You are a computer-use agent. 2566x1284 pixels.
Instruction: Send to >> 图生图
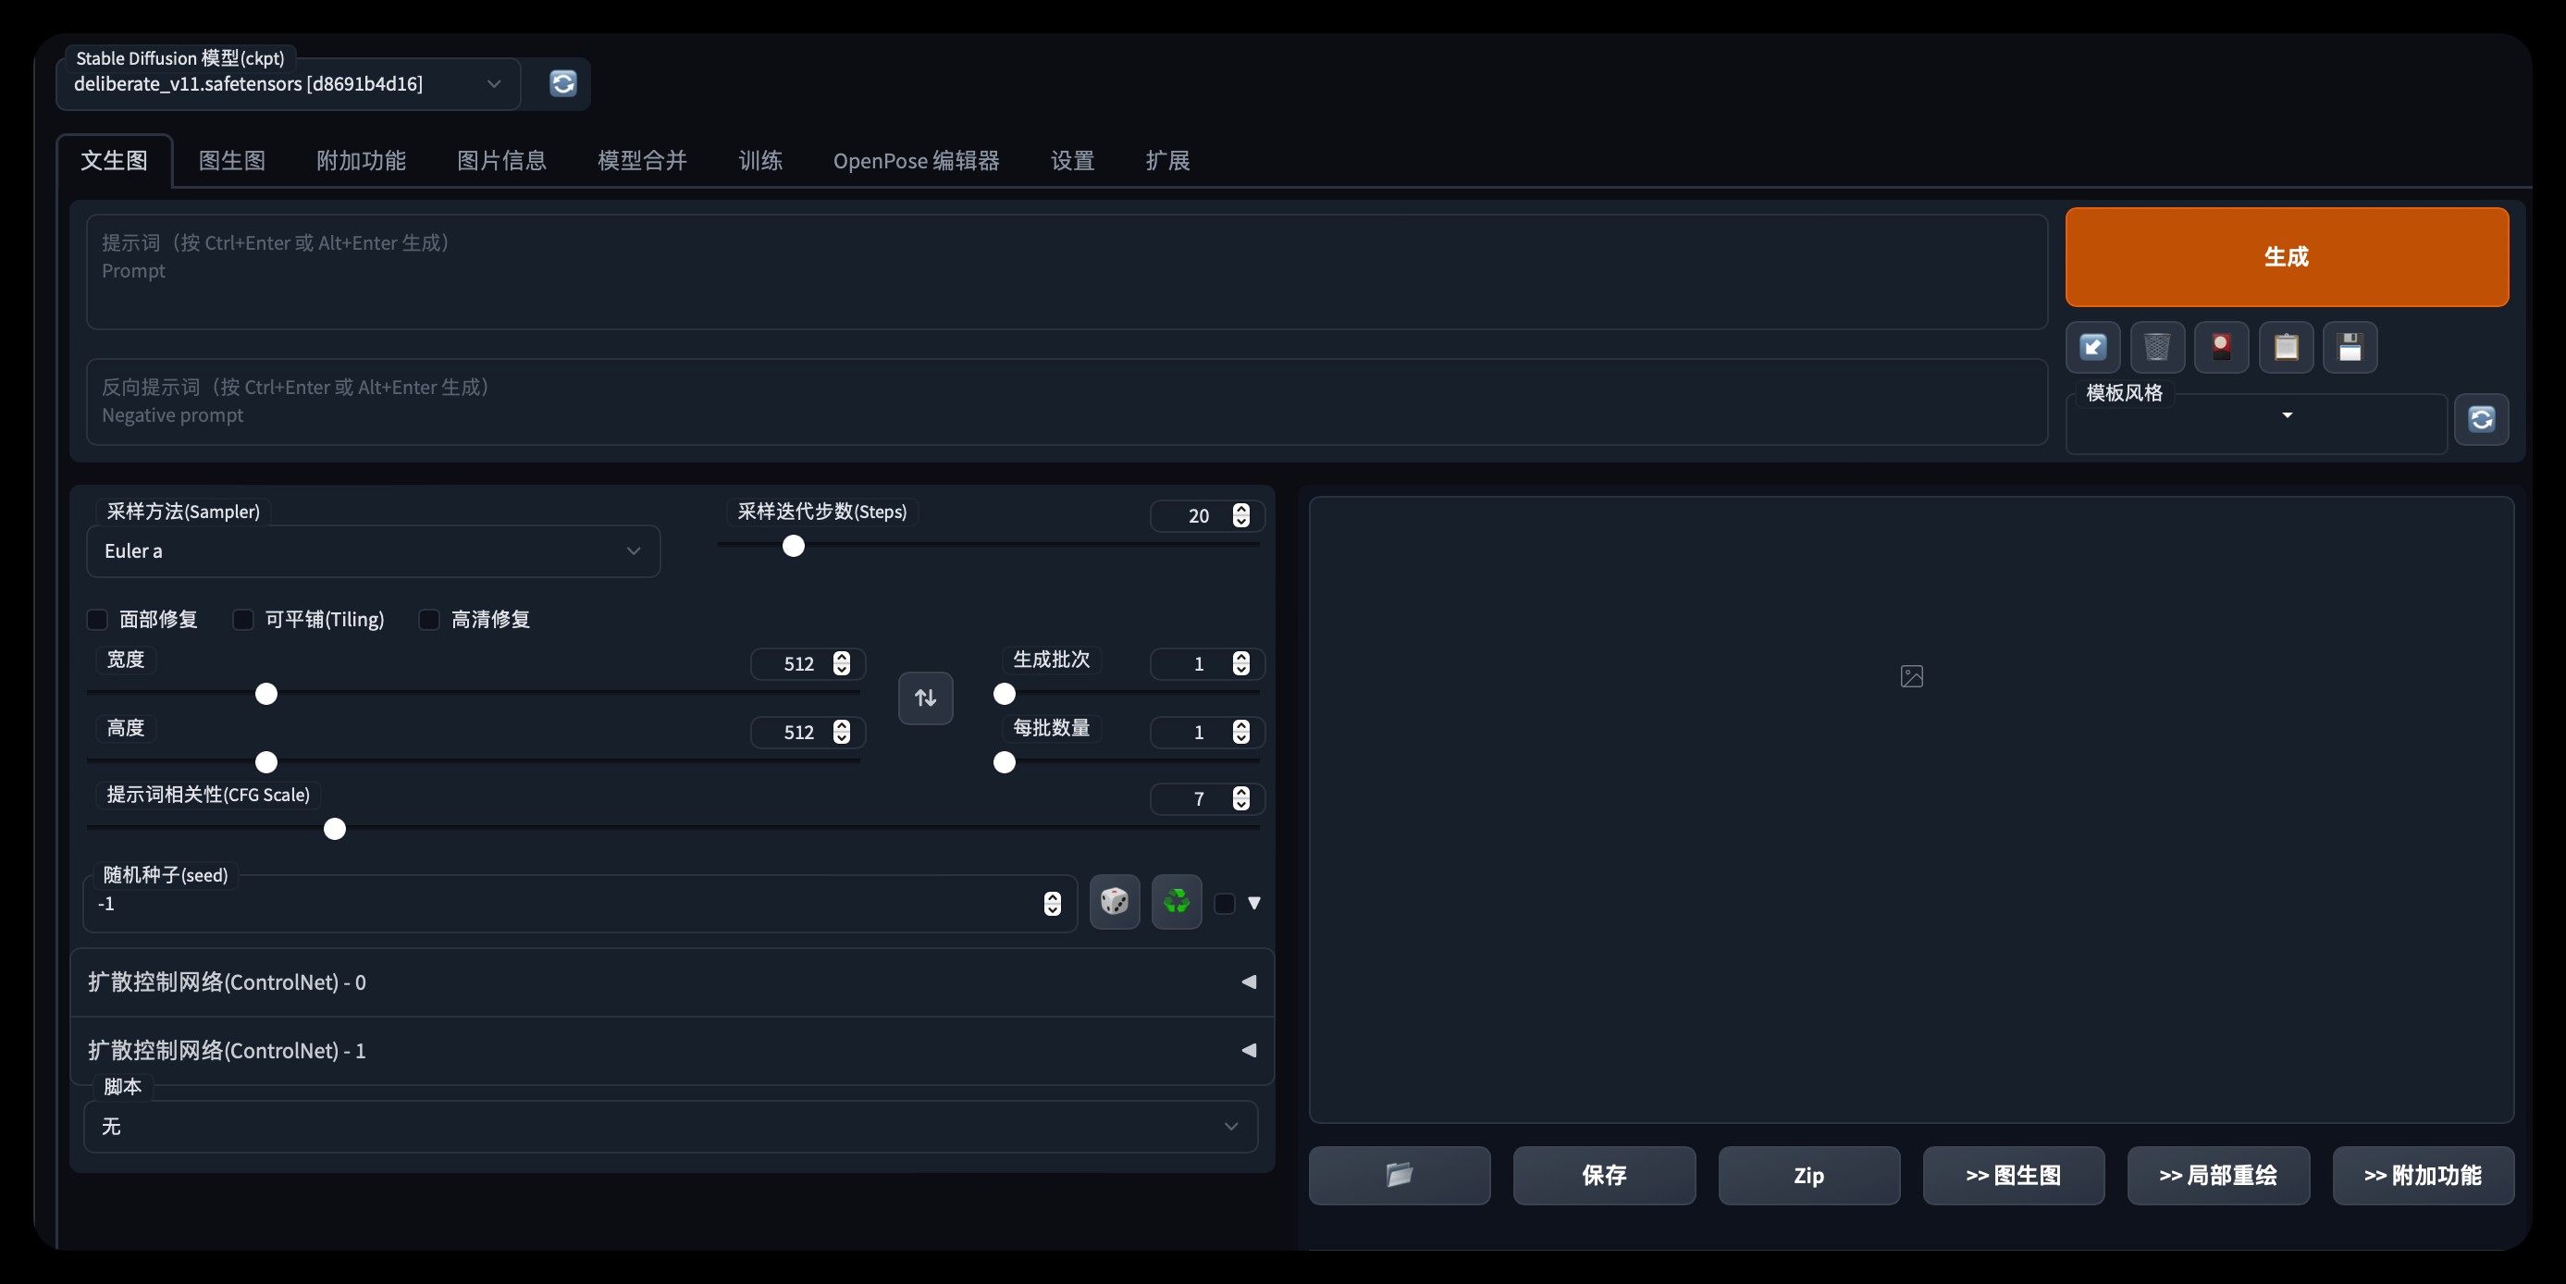(x=2013, y=1175)
